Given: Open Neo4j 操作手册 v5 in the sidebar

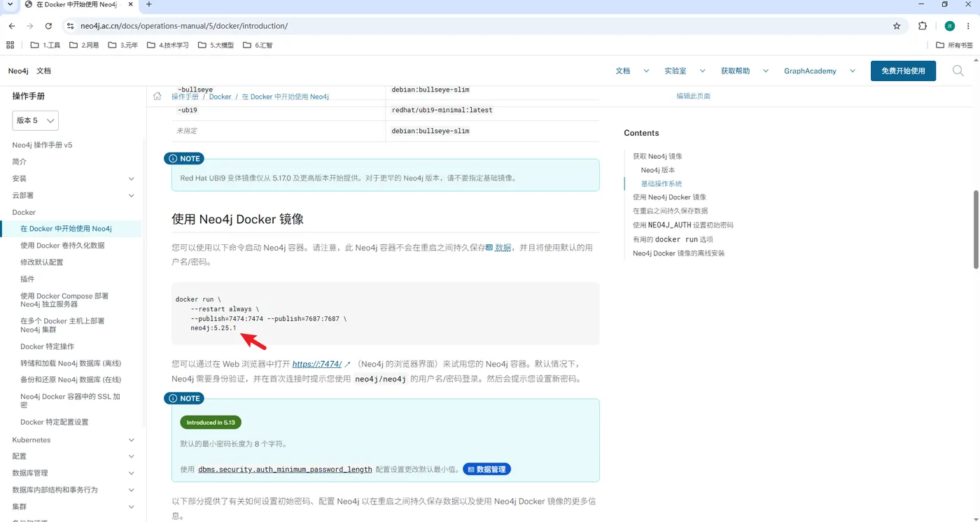Looking at the screenshot, I should 42,145.
